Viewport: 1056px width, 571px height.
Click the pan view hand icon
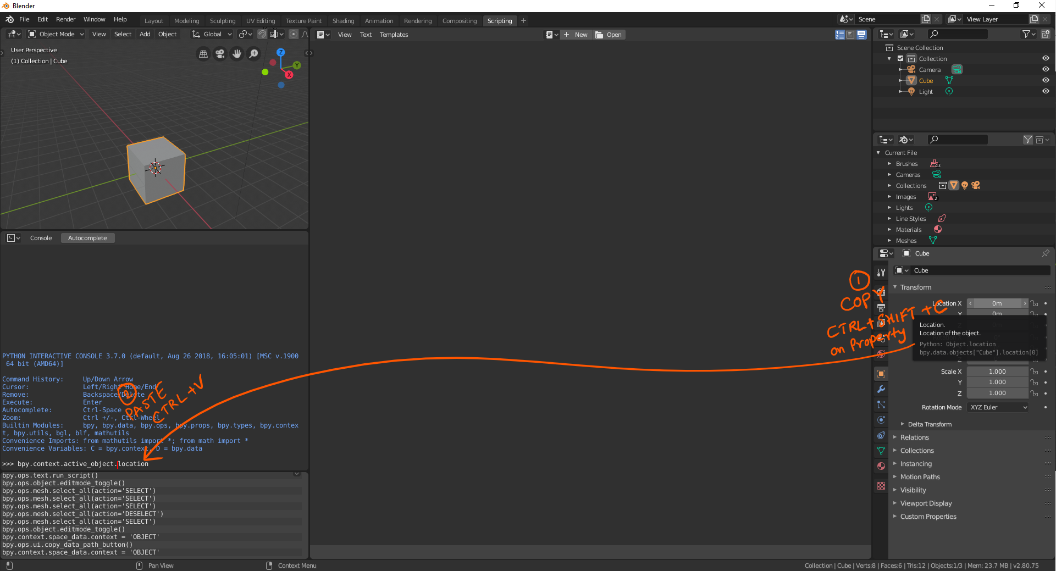pos(237,54)
